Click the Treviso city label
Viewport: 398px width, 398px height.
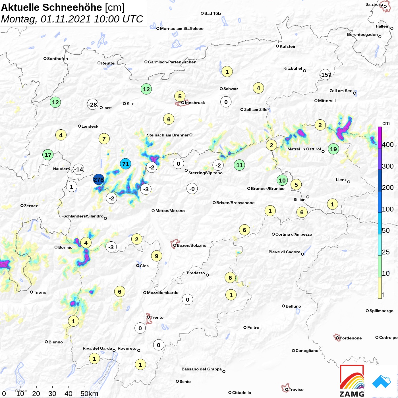click(x=296, y=389)
